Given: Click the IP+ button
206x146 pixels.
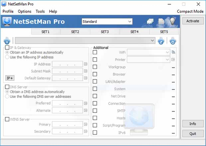Looking at the screenshot, I should 10,78.
